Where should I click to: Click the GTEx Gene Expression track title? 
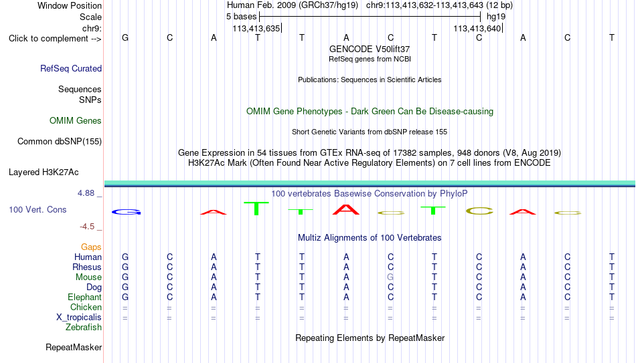click(x=370, y=152)
